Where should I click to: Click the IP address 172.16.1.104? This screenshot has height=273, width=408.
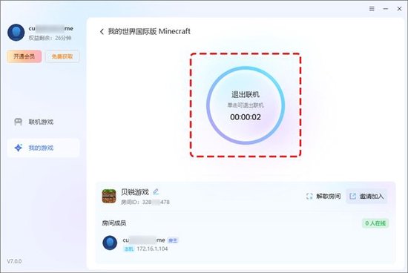tap(152, 249)
